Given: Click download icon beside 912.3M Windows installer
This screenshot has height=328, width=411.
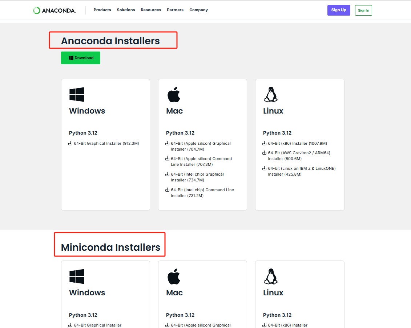Looking at the screenshot, I should (x=70, y=143).
